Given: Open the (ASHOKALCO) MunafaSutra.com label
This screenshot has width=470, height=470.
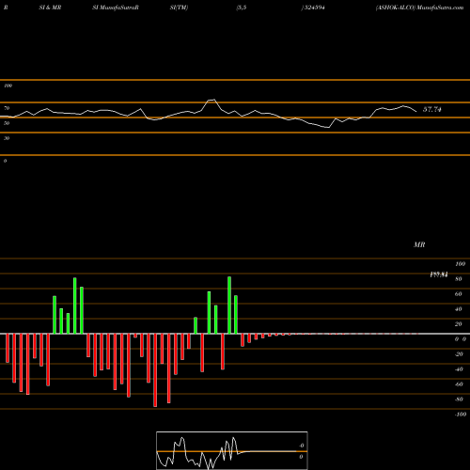Looking at the screenshot, I should (x=420, y=8).
